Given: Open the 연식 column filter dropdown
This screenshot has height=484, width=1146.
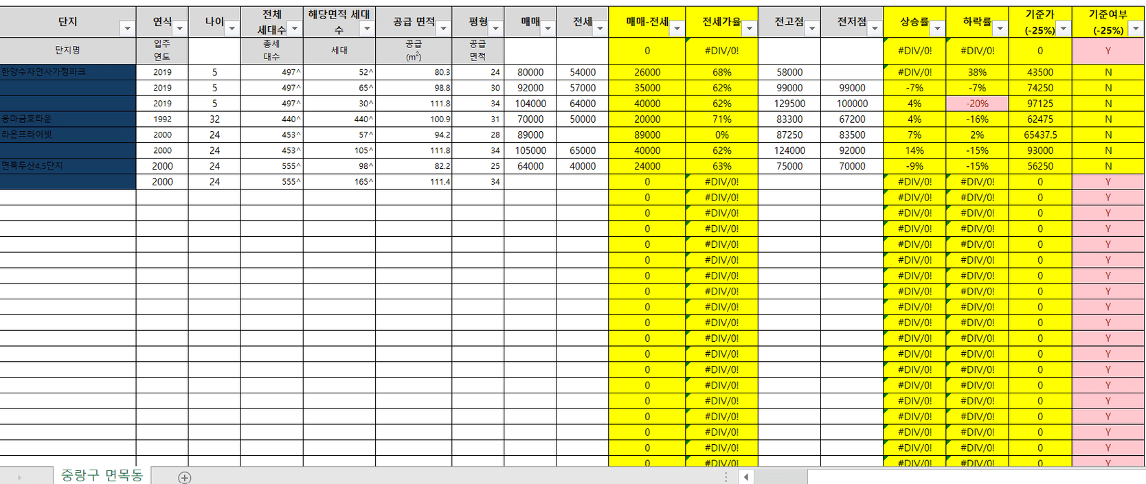Looking at the screenshot, I should [179, 28].
